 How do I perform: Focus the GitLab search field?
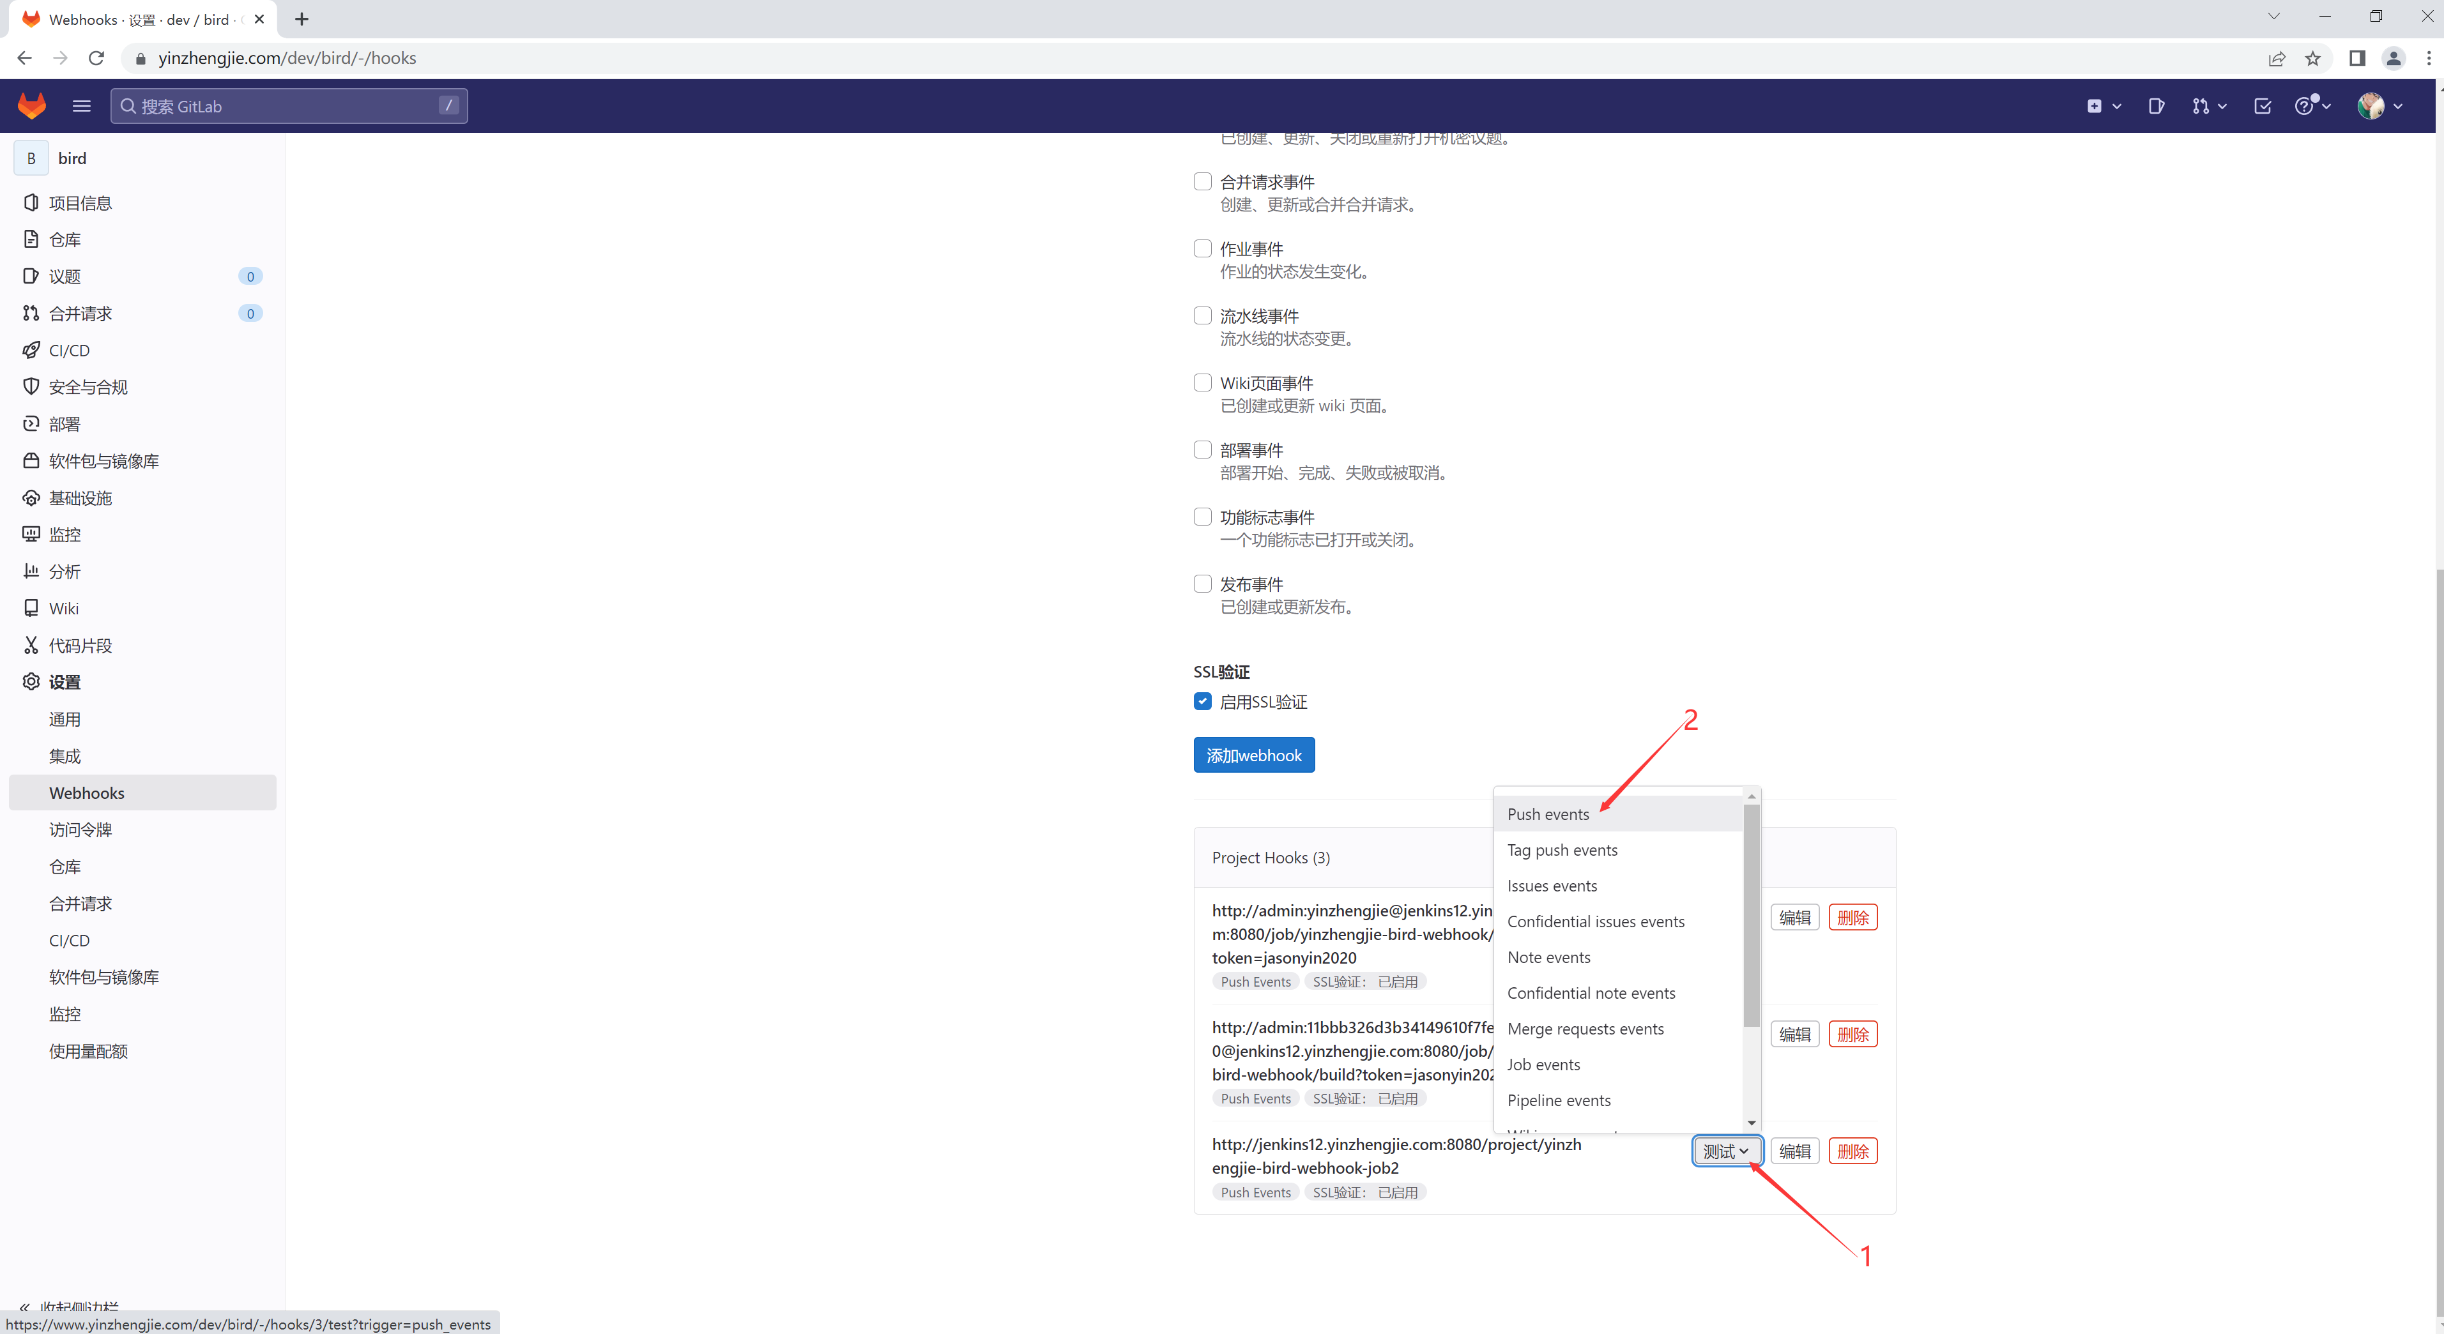click(289, 105)
